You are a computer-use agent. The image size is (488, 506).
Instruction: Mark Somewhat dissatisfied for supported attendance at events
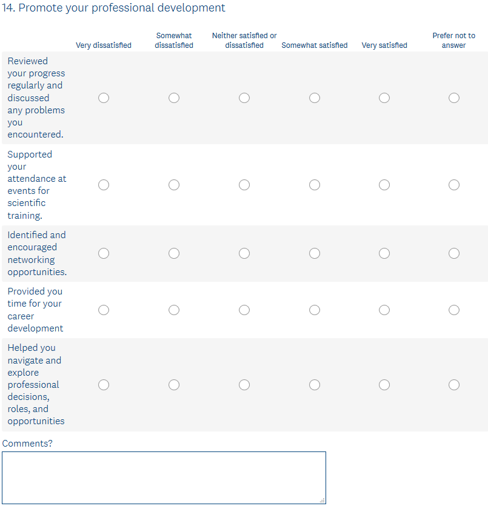click(174, 185)
